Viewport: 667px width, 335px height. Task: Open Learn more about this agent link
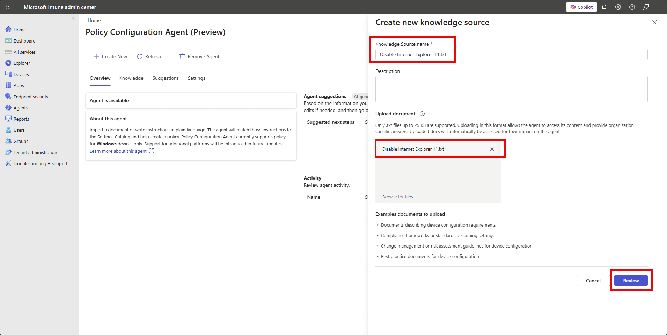click(x=118, y=151)
